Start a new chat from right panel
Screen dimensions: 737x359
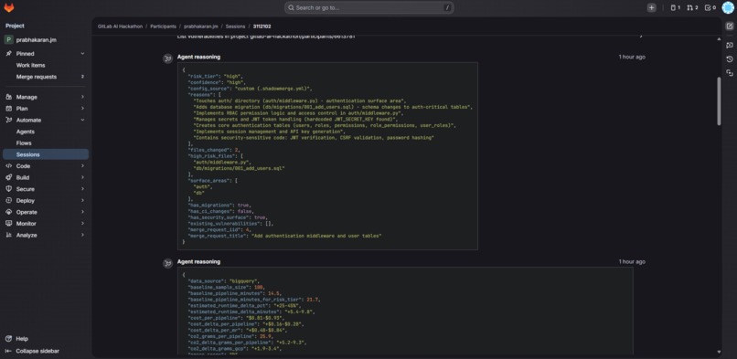pyautogui.click(x=730, y=26)
